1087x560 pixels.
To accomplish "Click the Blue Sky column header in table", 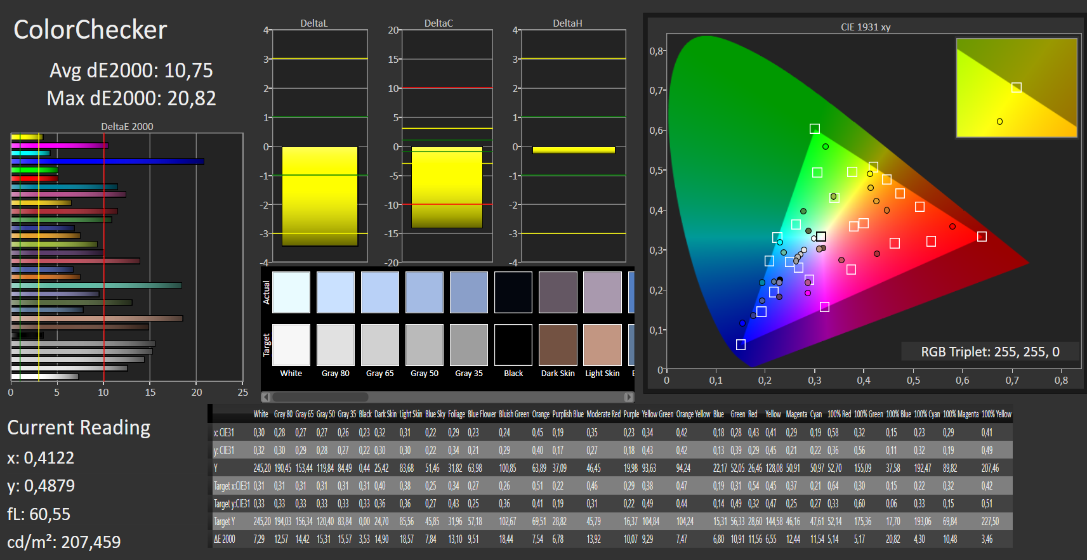I will tap(435, 414).
